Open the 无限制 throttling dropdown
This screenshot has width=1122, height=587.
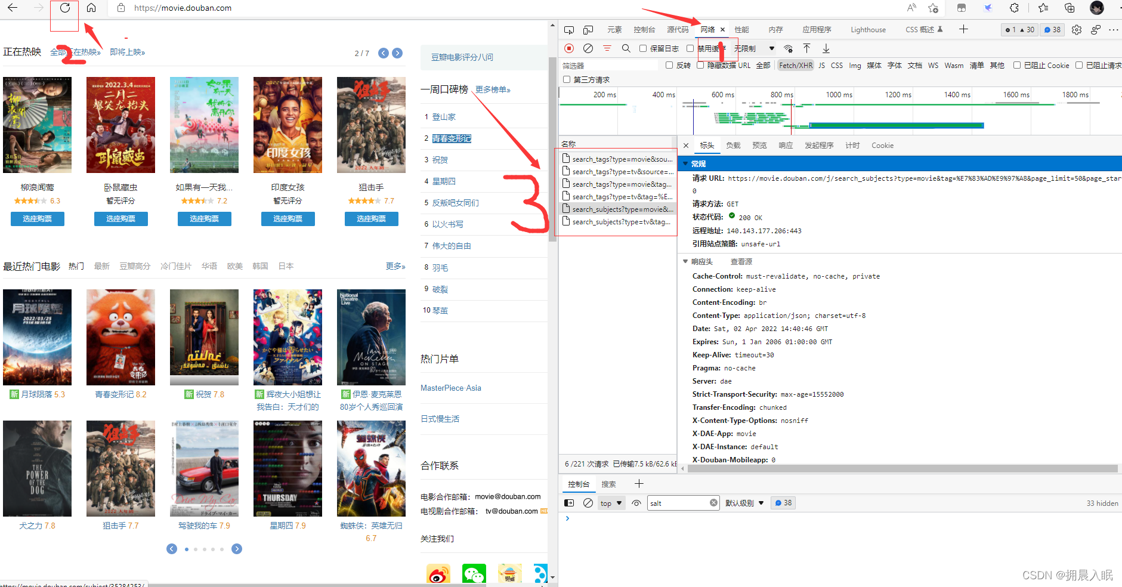pos(755,48)
